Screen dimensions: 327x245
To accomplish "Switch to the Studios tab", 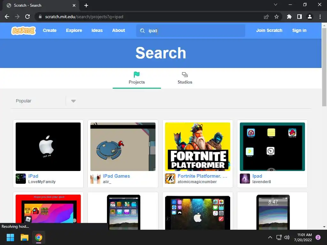I will click(185, 78).
